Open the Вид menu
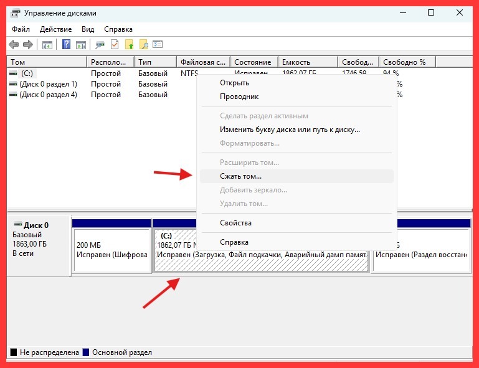This screenshot has width=479, height=368. 88,29
